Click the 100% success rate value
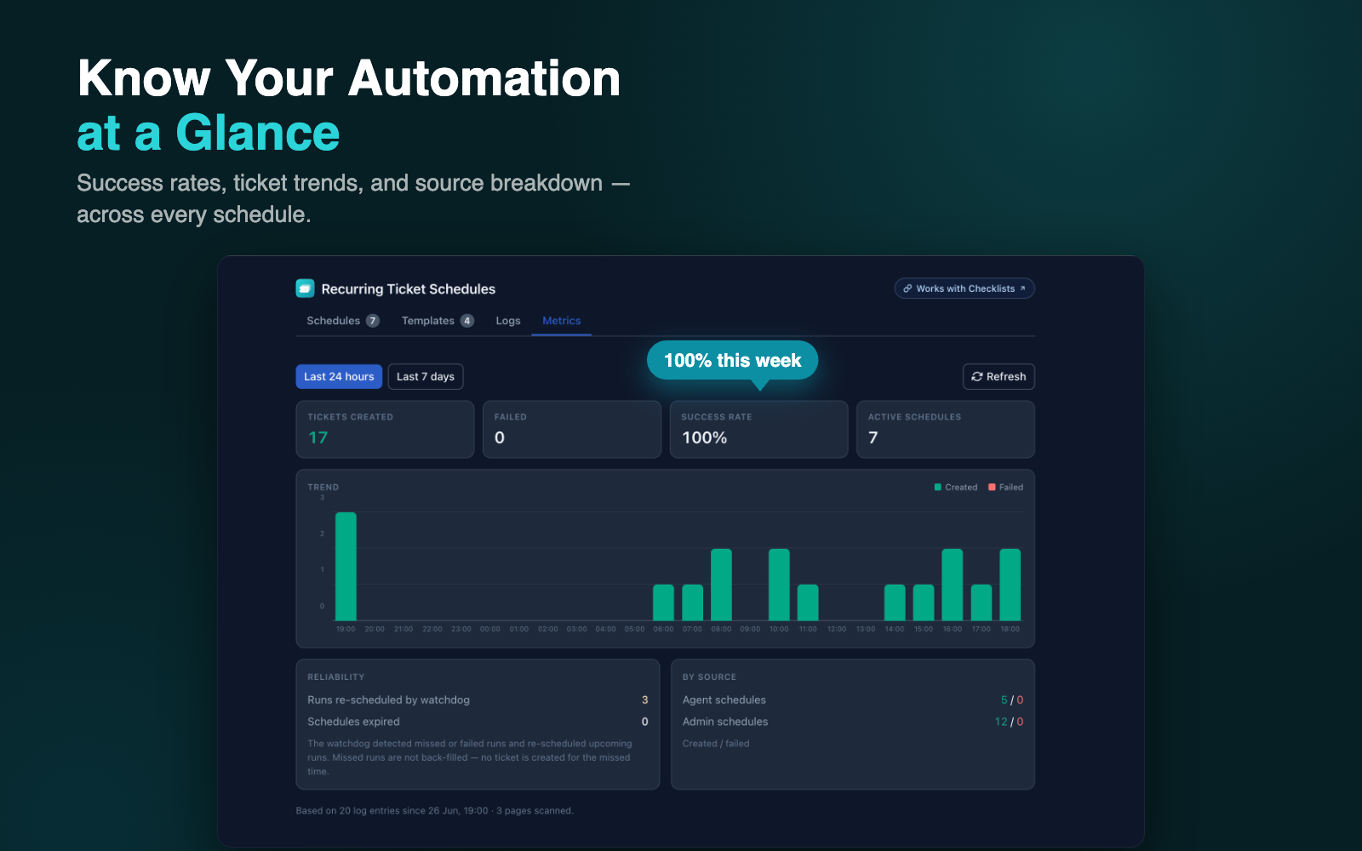 click(704, 437)
